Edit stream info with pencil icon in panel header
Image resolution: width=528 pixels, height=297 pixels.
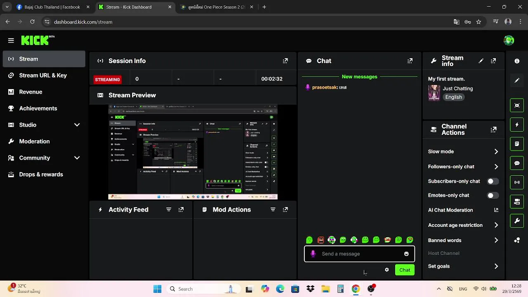point(481,61)
